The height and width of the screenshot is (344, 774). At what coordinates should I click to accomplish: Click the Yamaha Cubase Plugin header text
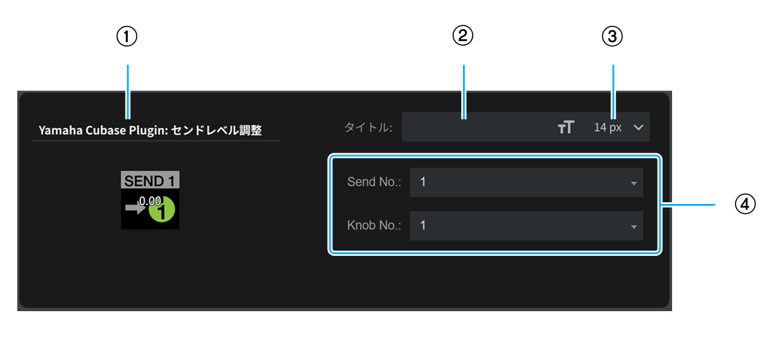(150, 130)
